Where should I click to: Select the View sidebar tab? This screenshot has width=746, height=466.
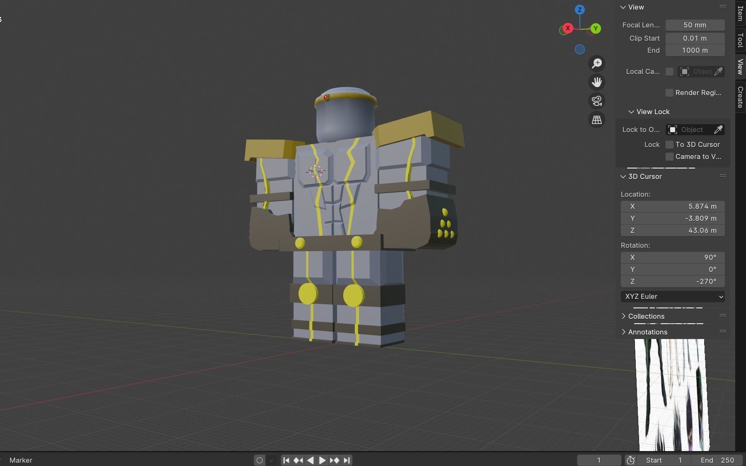point(741,67)
